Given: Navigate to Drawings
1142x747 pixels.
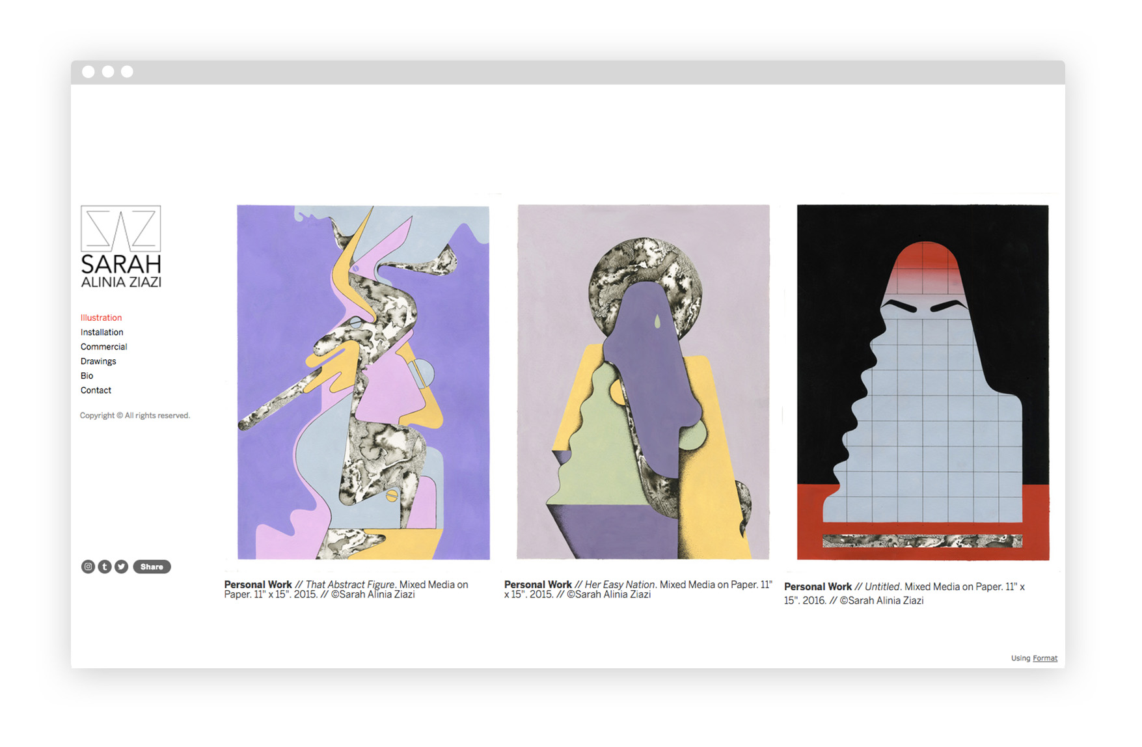Looking at the screenshot, I should click(x=98, y=361).
